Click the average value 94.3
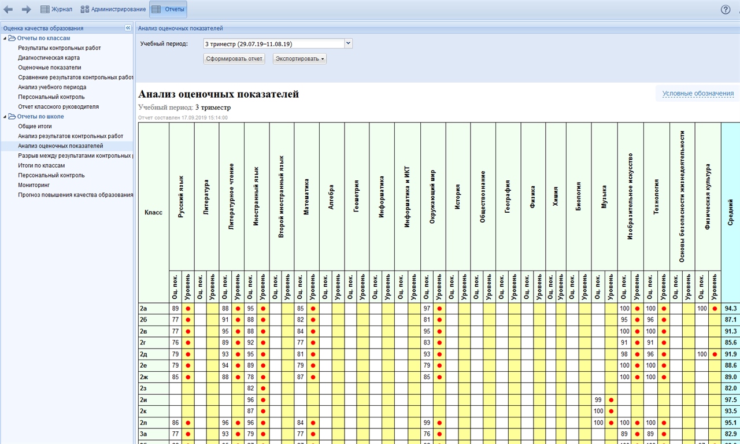The width and height of the screenshot is (740, 444). pyautogui.click(x=731, y=309)
